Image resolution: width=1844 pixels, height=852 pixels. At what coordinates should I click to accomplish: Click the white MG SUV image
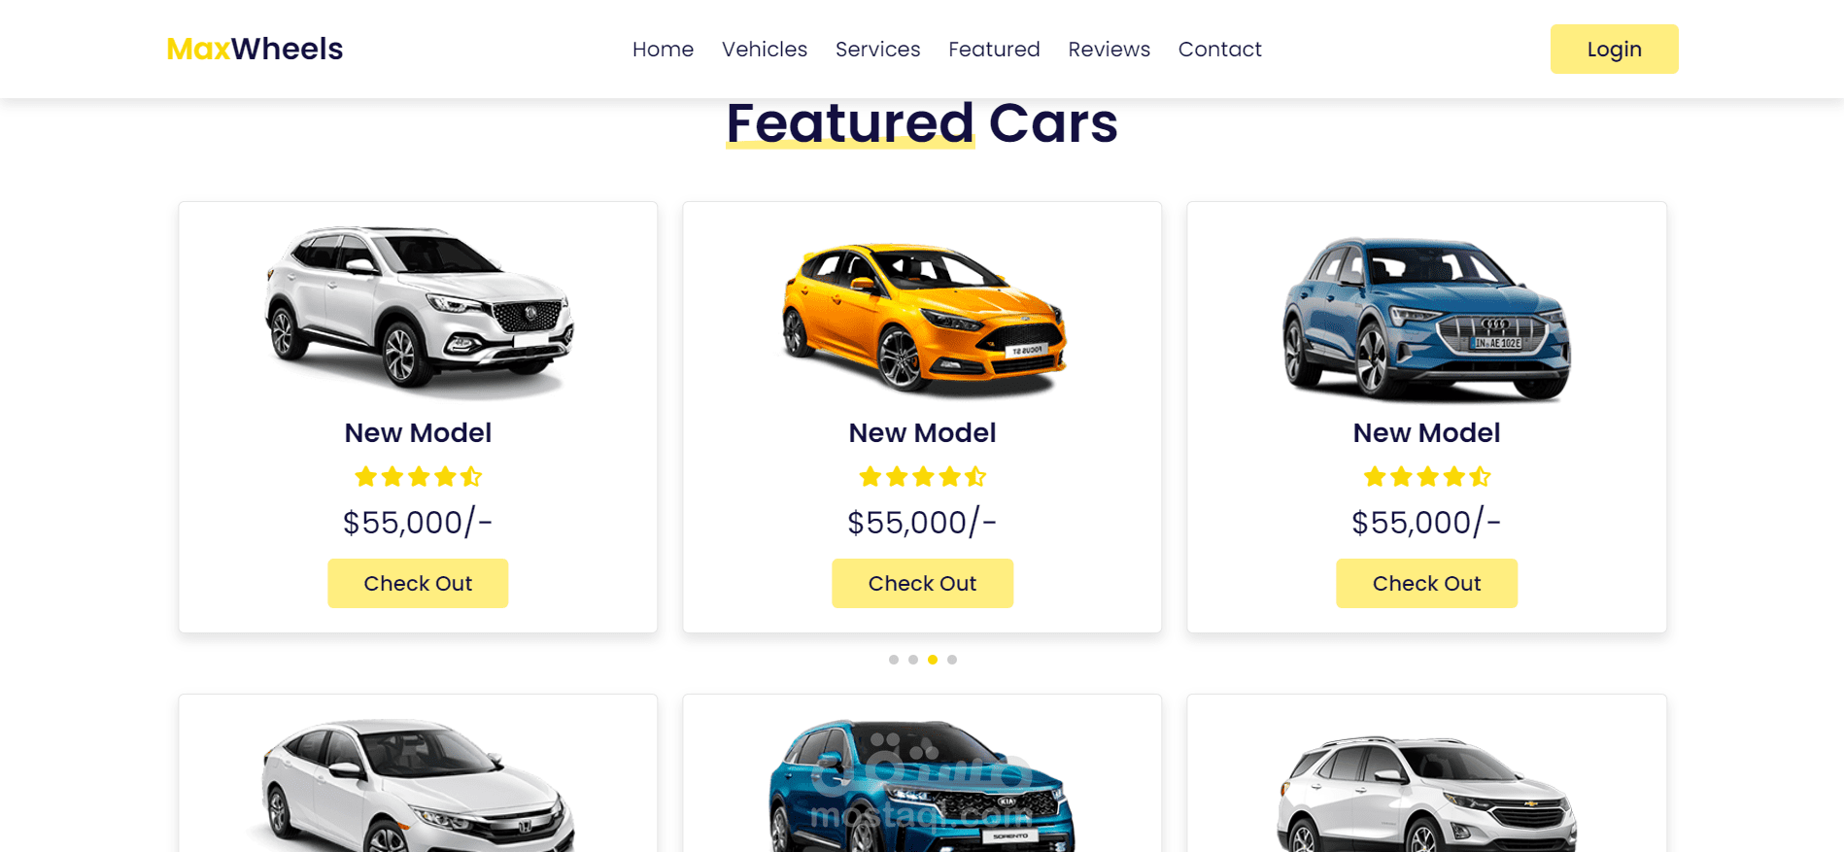point(419,311)
